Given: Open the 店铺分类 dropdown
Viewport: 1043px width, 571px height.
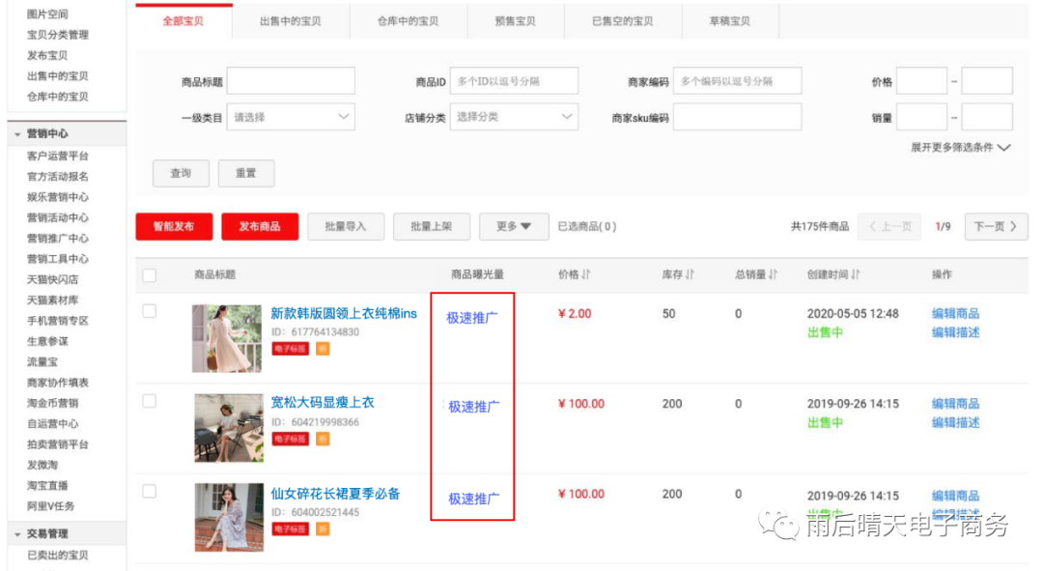Looking at the screenshot, I should click(514, 117).
